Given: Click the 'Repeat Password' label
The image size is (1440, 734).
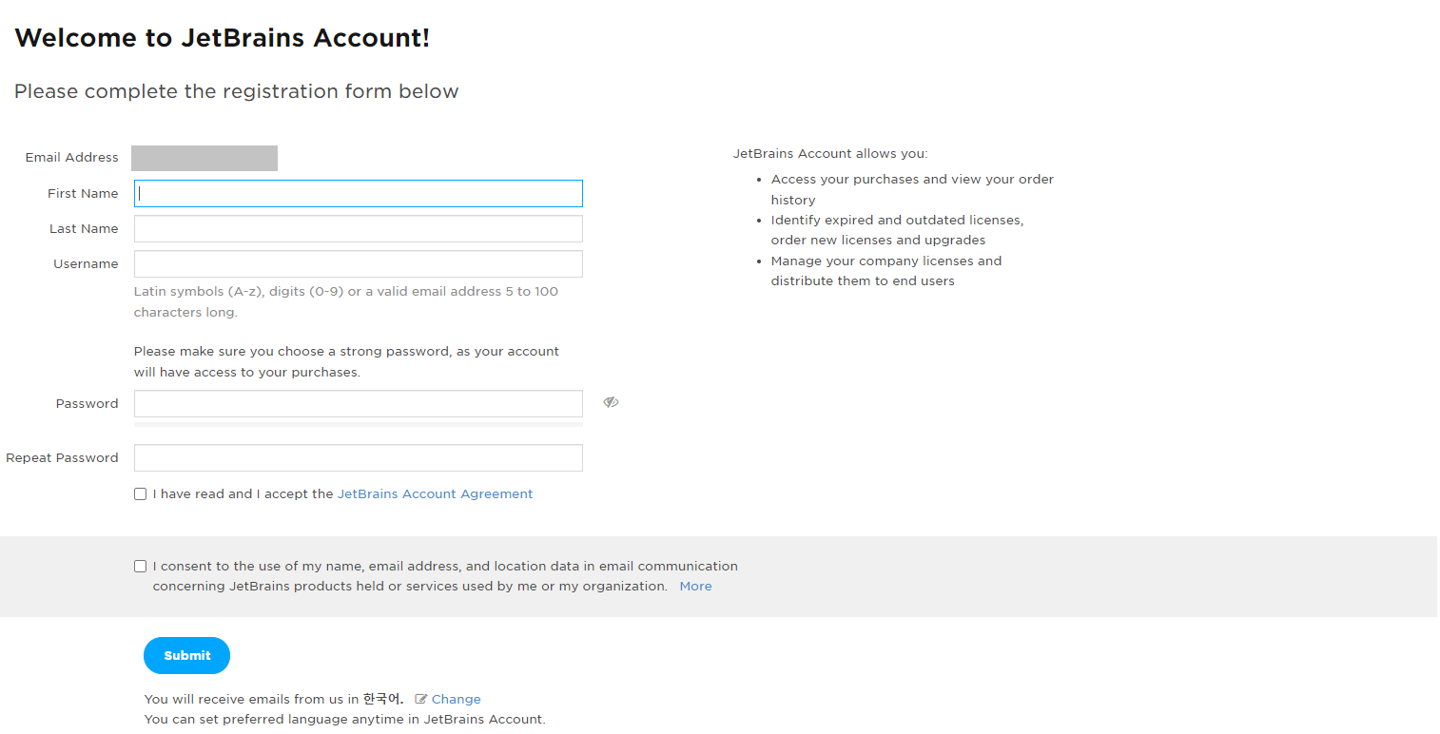Looking at the screenshot, I should 62,457.
